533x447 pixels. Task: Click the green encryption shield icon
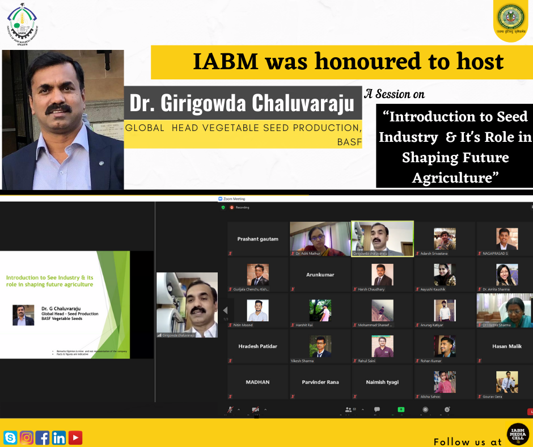(x=223, y=208)
